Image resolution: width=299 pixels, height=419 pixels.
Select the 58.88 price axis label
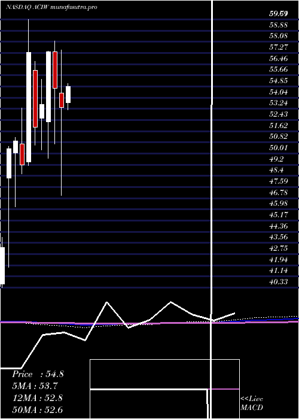click(279, 25)
